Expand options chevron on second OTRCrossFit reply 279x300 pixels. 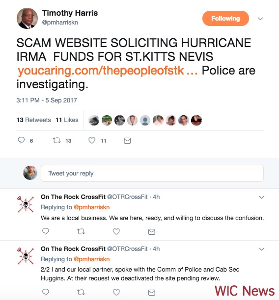(261, 249)
